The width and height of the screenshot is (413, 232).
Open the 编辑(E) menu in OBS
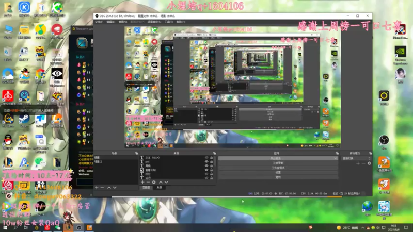pyautogui.click(x=110, y=22)
